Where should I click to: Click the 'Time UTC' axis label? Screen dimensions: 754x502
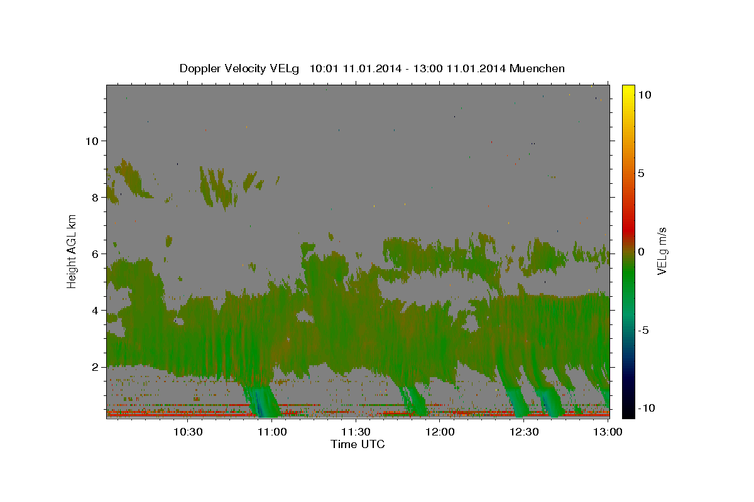point(358,444)
